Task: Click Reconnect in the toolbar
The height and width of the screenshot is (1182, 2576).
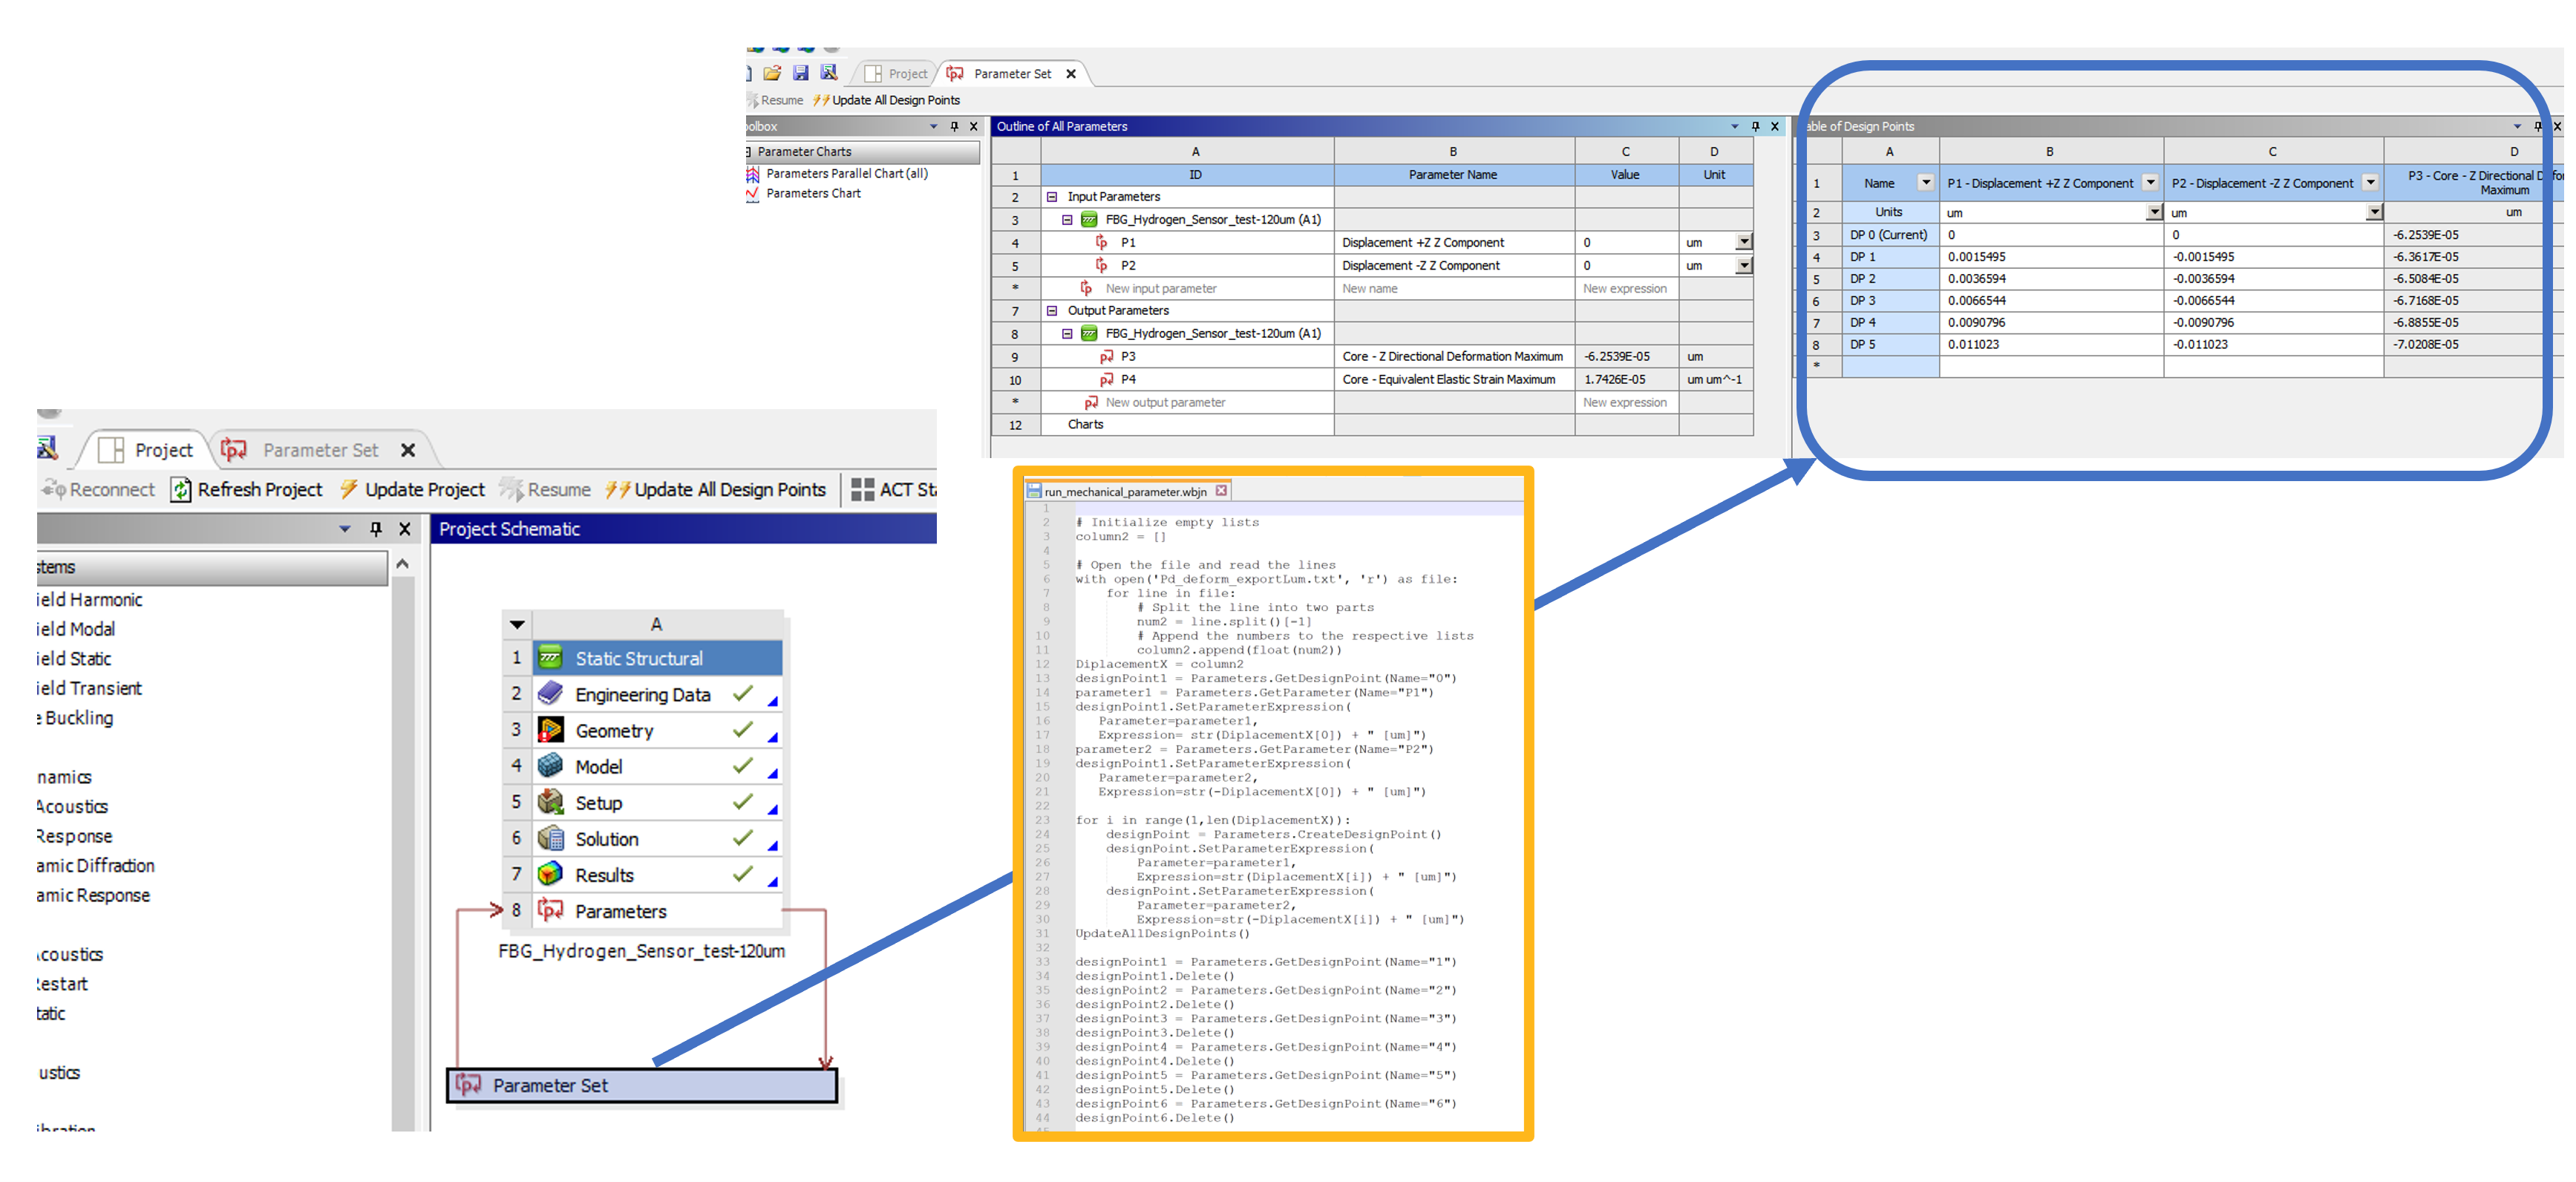Action: coord(98,489)
